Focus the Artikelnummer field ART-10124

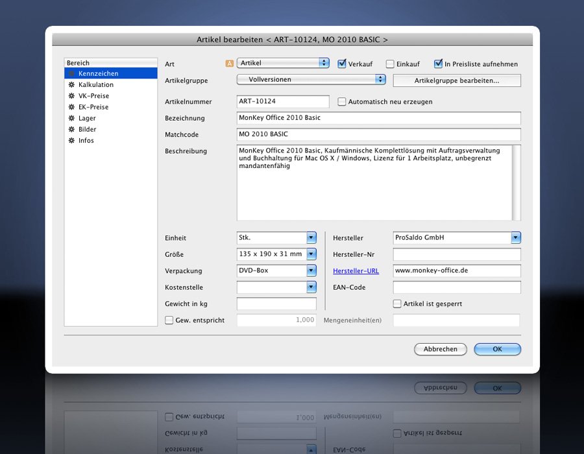pyautogui.click(x=283, y=101)
